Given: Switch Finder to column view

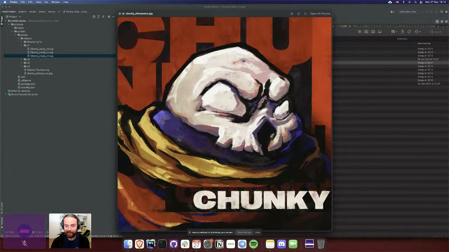Looking at the screenshot, I should pyautogui.click(x=373, y=31).
